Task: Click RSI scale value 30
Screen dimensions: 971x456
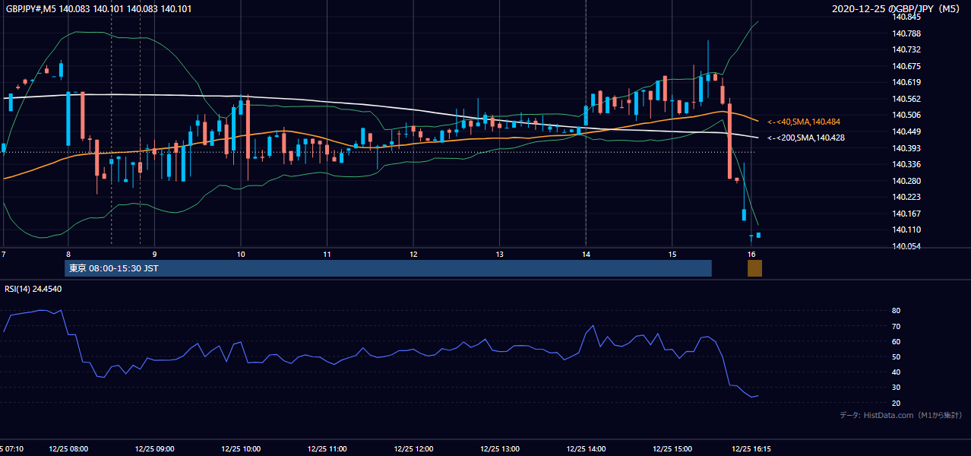Action: coord(897,387)
